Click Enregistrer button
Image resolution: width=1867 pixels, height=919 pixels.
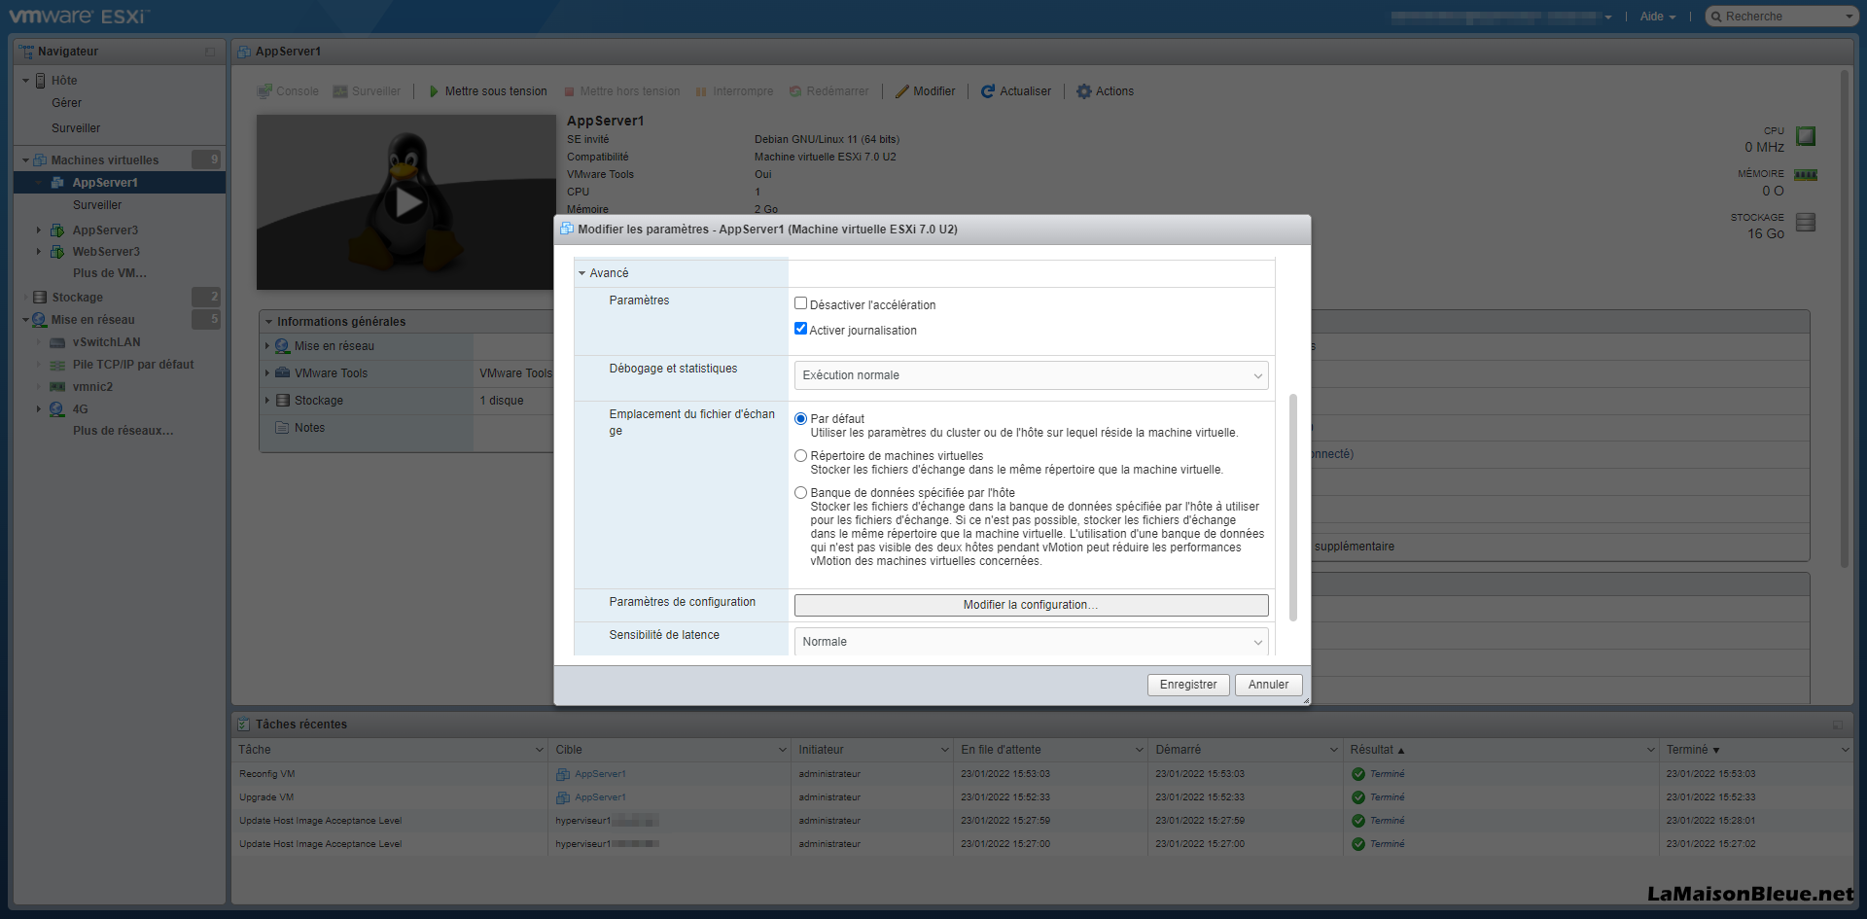click(x=1188, y=685)
